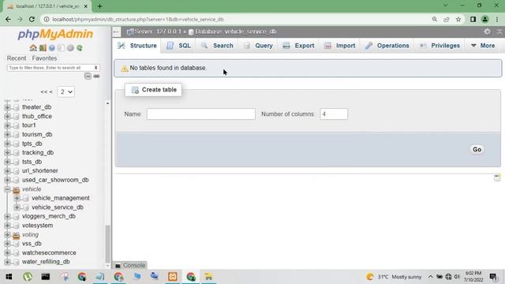Open a new browser tab

point(99,6)
